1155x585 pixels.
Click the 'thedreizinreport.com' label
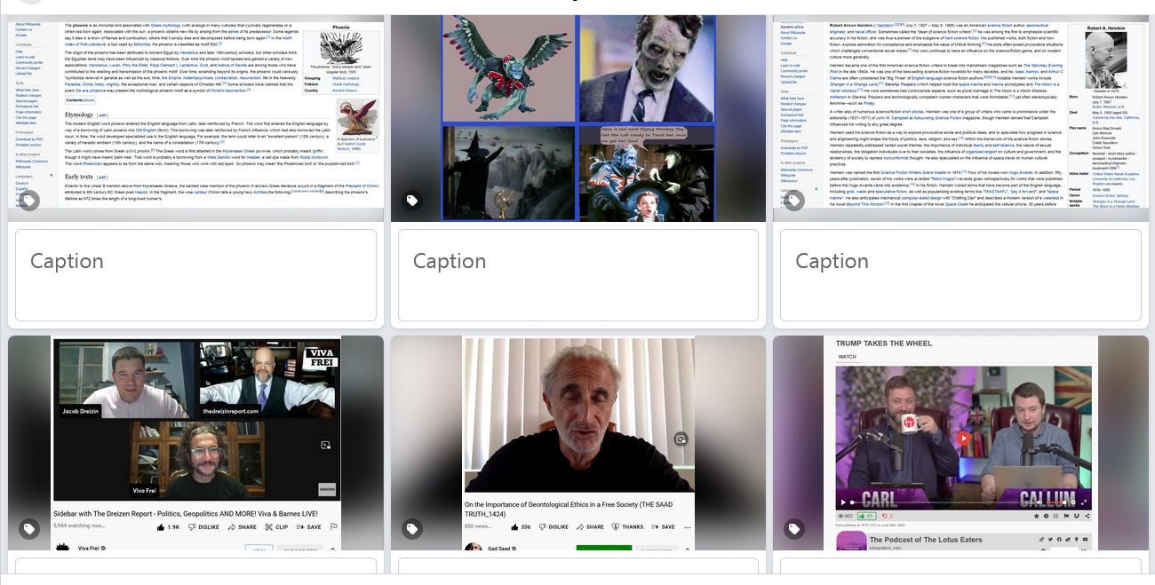point(232,413)
